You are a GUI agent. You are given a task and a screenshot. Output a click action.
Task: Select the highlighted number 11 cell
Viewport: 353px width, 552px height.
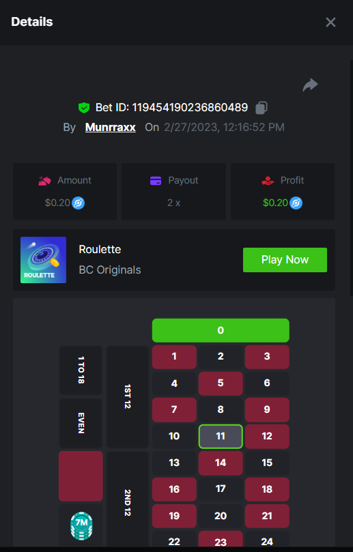(x=221, y=436)
